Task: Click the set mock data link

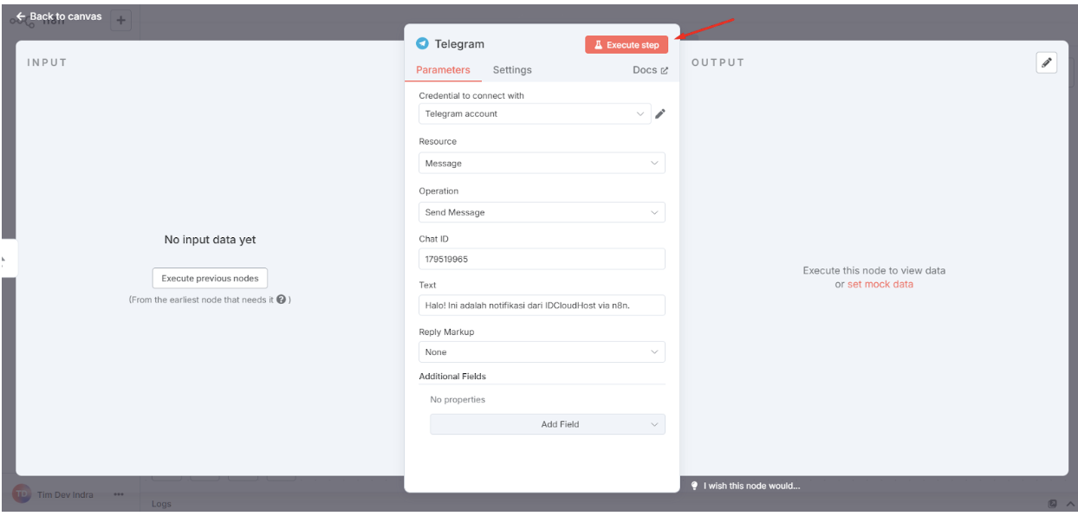Action: 880,284
